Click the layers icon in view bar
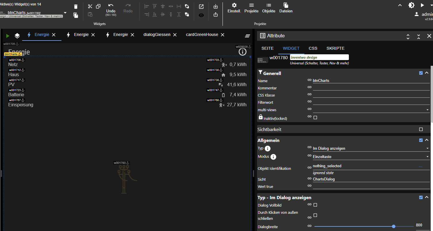This screenshot has width=433, height=231. click(17, 36)
